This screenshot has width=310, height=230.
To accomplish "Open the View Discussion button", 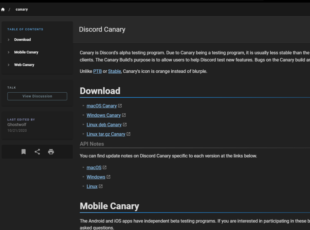I will pos(37,96).
